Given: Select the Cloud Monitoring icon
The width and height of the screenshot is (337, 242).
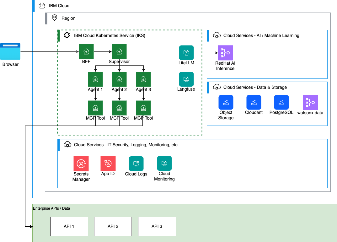Looking at the screenshot, I should point(164,163).
